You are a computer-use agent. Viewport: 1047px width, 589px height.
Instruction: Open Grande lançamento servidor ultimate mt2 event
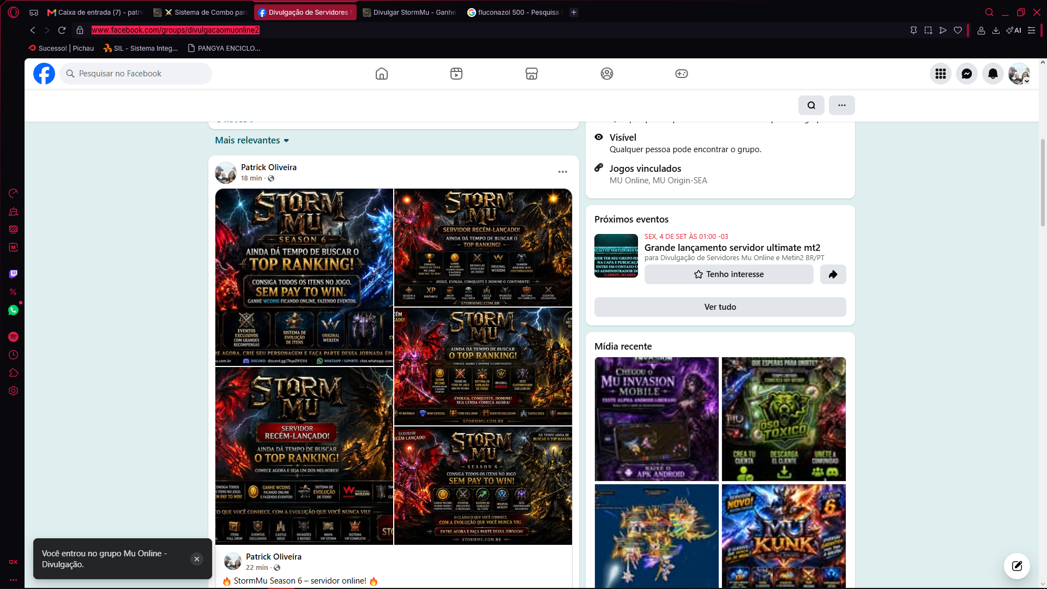pos(732,248)
